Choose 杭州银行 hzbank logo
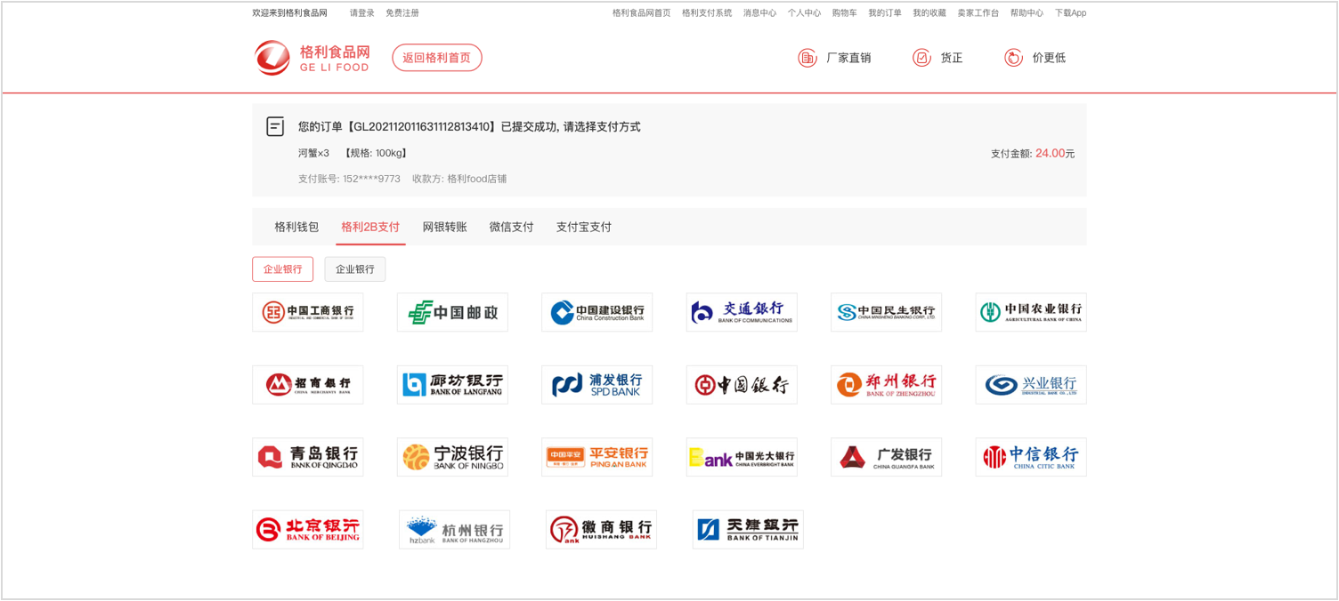The height and width of the screenshot is (601, 1339). click(454, 529)
